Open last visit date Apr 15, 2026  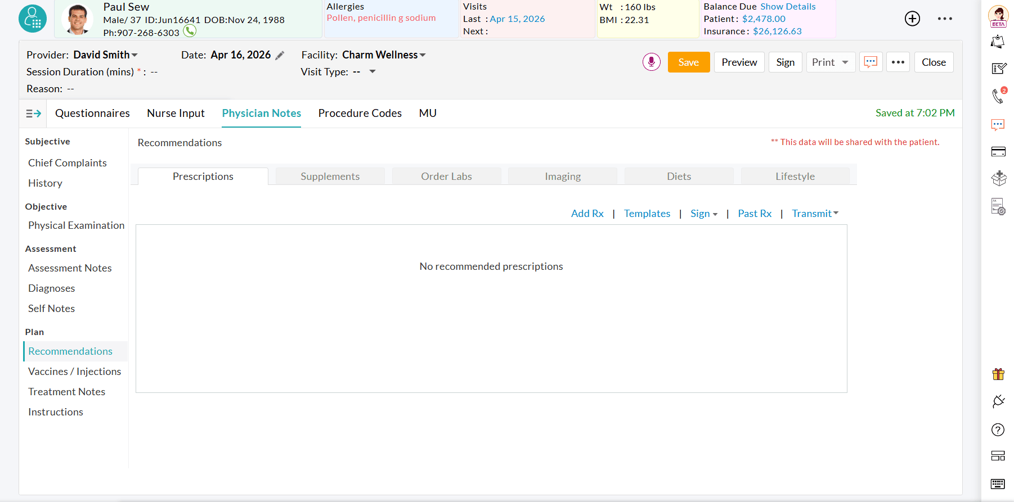click(517, 19)
